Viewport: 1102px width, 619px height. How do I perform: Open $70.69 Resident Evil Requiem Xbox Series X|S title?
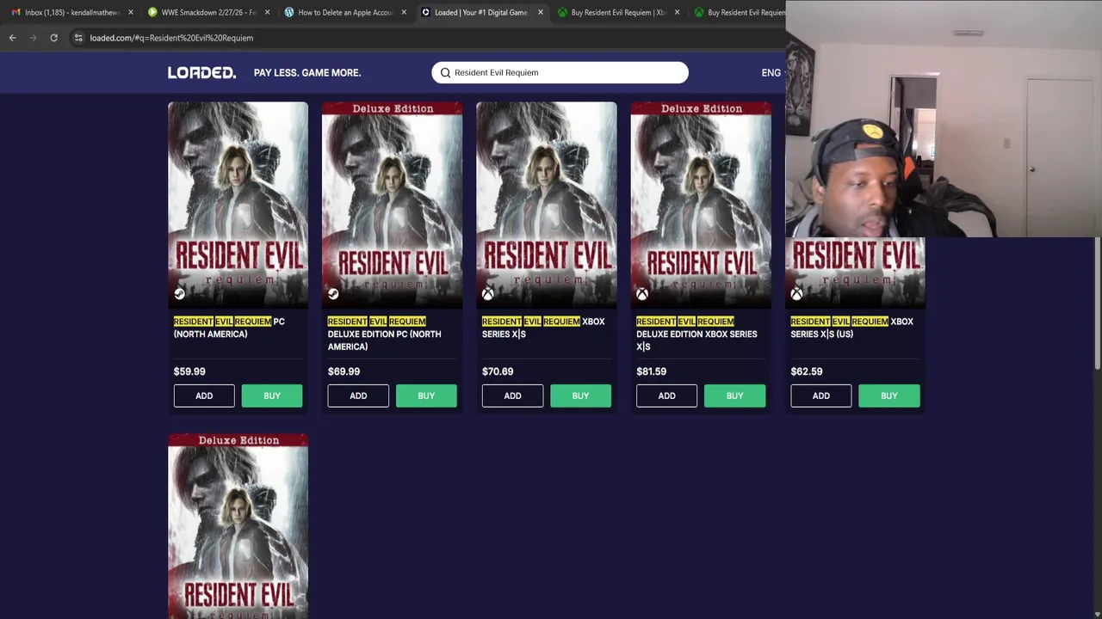coord(543,328)
